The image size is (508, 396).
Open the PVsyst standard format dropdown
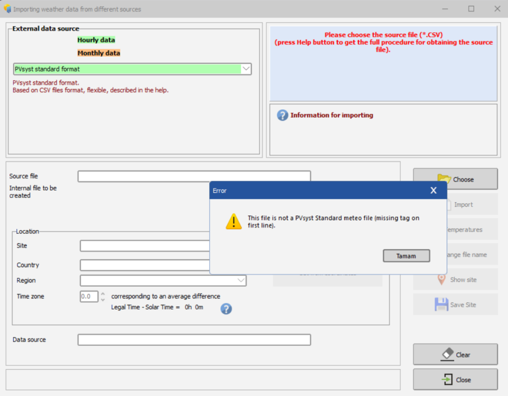(x=246, y=69)
